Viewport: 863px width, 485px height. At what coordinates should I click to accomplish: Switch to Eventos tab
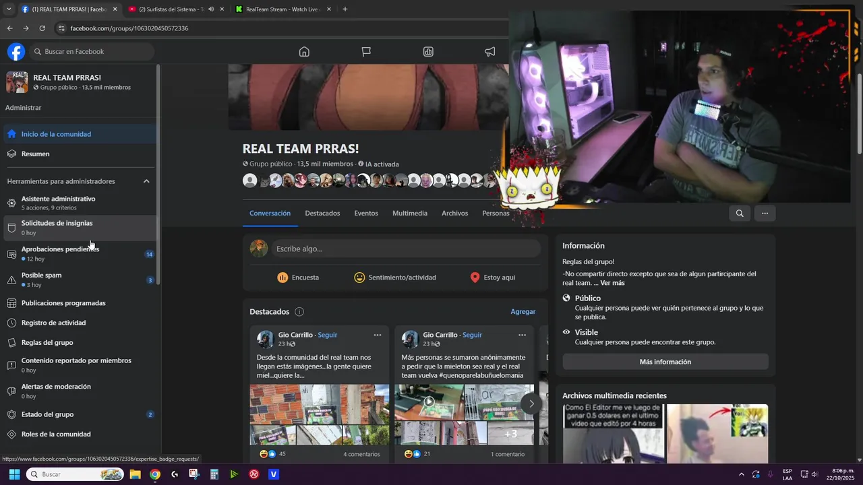pos(366,214)
